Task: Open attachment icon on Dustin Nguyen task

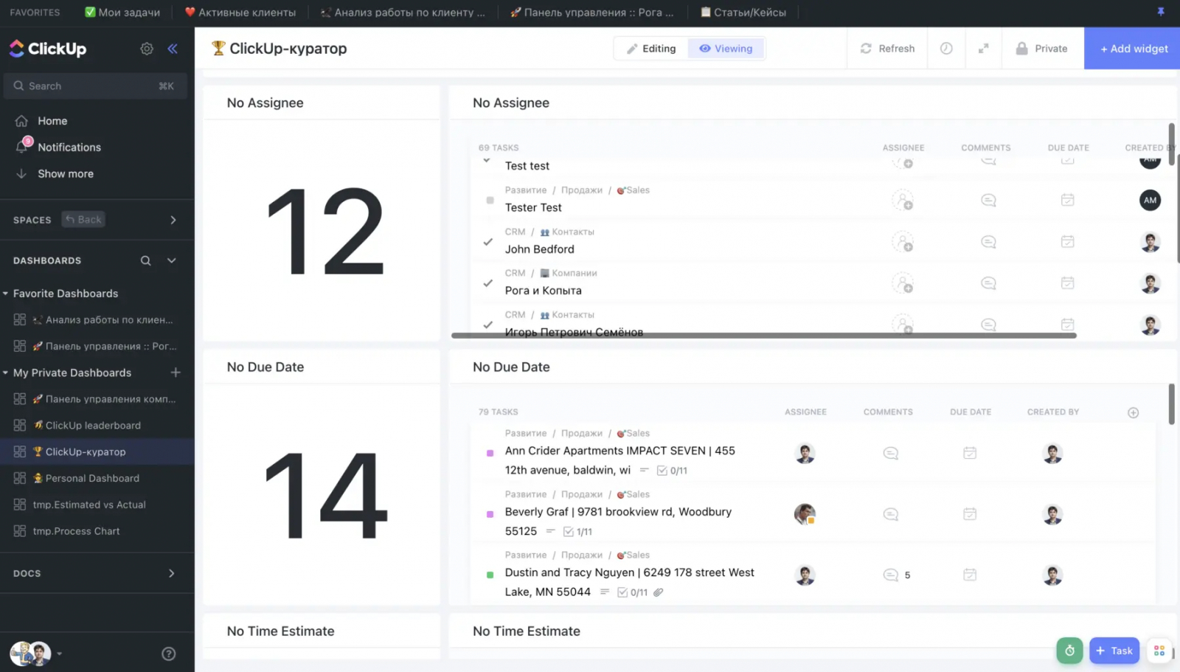Action: point(659,592)
